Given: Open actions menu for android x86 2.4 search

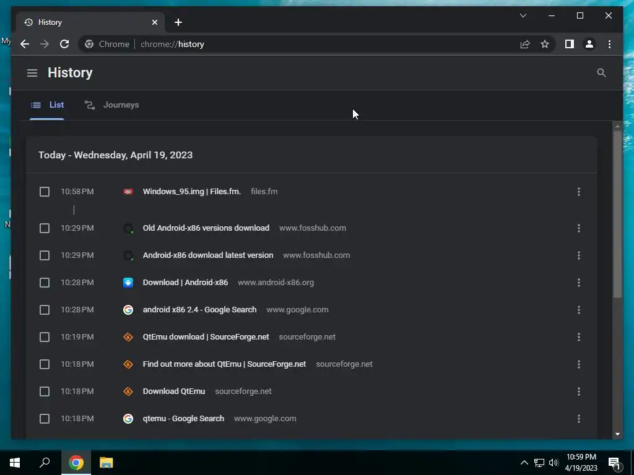Looking at the screenshot, I should 579,310.
